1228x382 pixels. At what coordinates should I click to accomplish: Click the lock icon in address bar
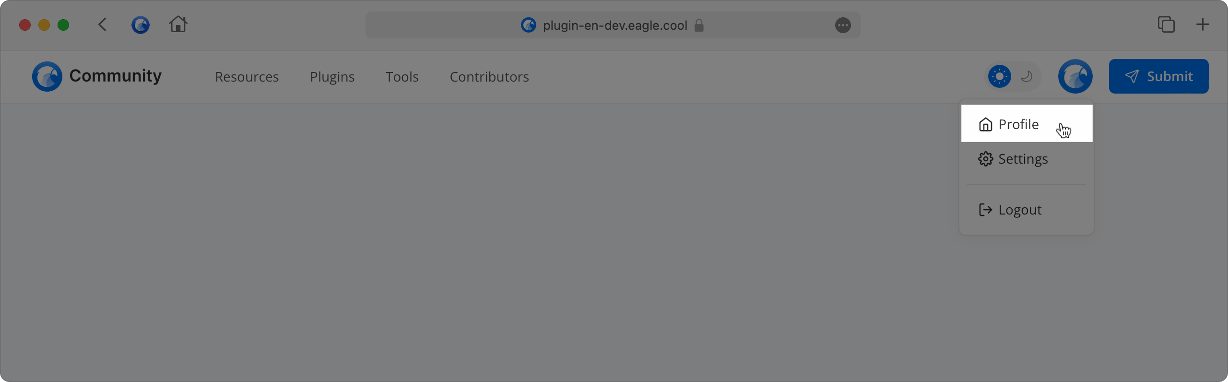pos(699,25)
